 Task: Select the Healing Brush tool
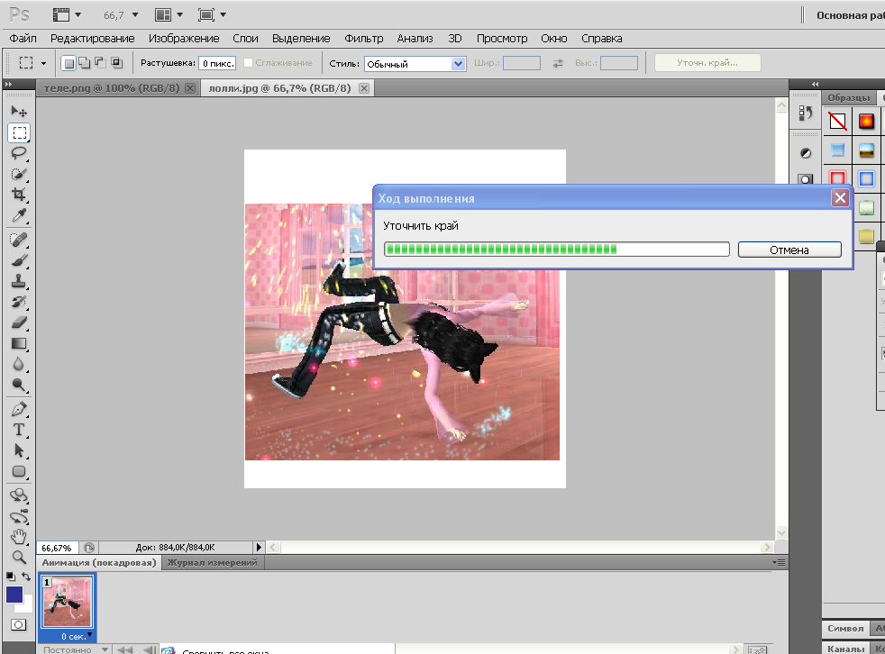(x=19, y=241)
